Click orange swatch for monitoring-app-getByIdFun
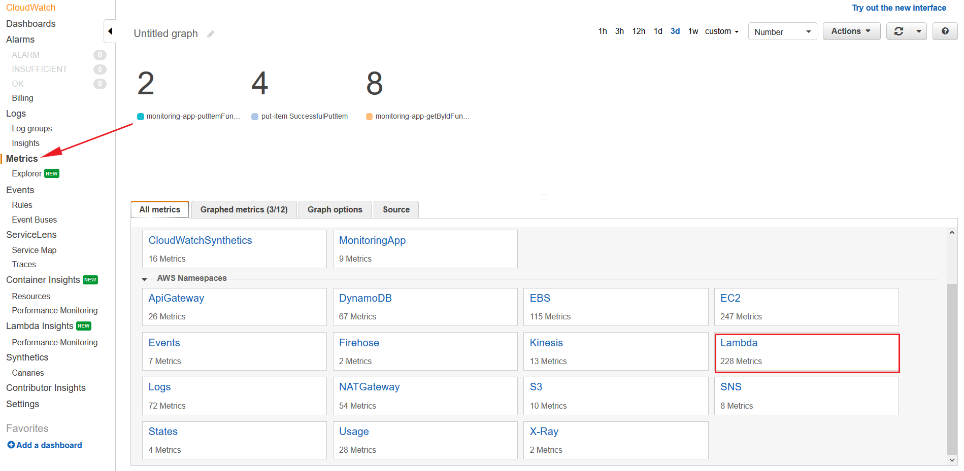Image resolution: width=964 pixels, height=471 pixels. [370, 117]
